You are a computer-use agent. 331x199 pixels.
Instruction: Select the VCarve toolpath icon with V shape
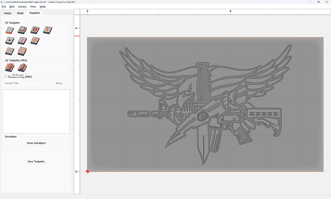[47, 31]
